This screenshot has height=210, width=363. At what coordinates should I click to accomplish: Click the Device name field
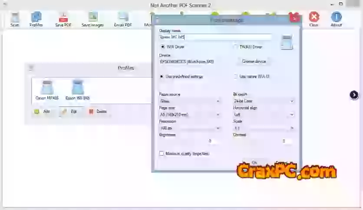point(196,62)
